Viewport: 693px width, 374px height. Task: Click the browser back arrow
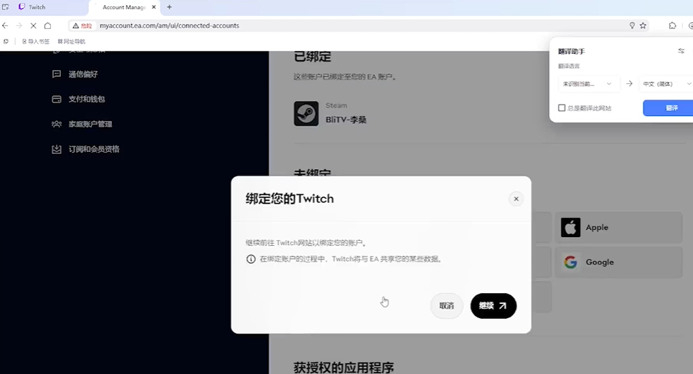pyautogui.click(x=5, y=26)
